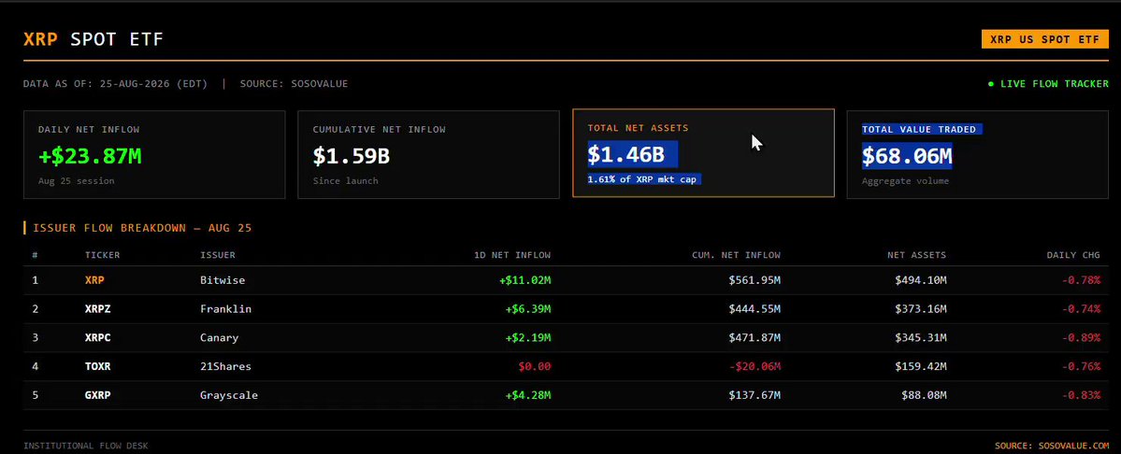Click the highlighted $1.46B value
This screenshot has height=454, width=1121.
(x=625, y=154)
